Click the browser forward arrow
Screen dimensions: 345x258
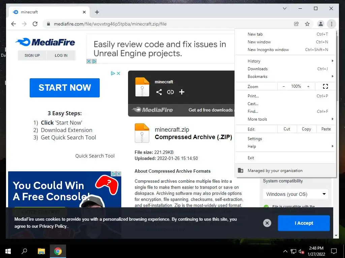tap(24, 24)
